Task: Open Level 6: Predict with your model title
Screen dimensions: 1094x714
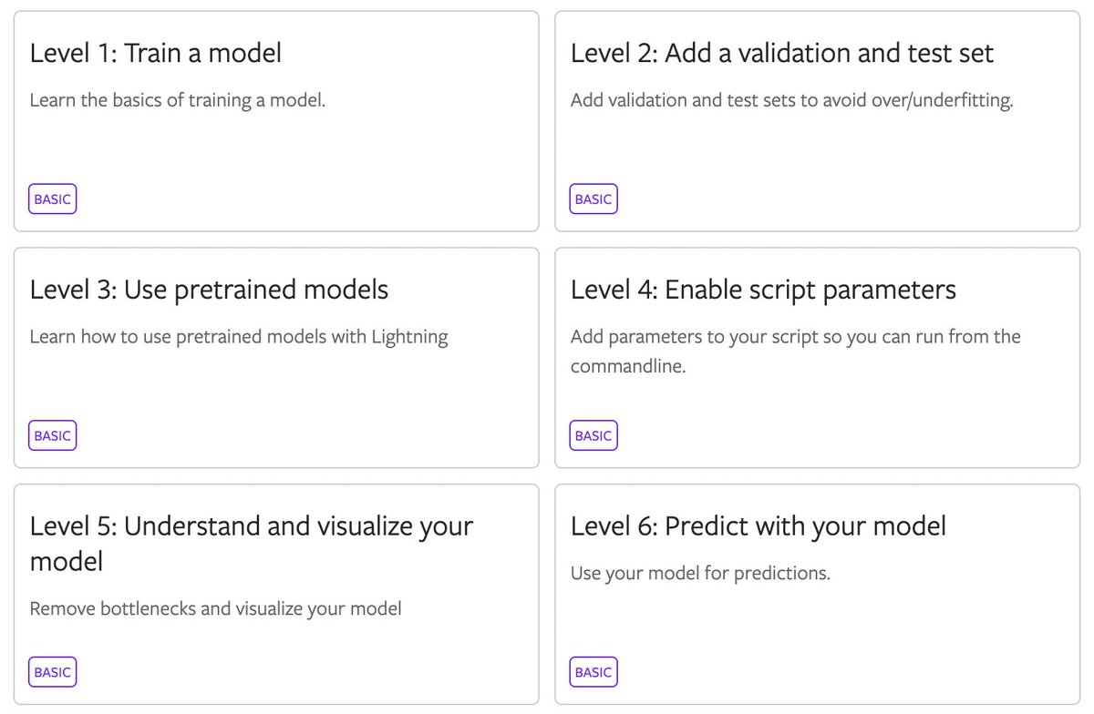Action: pyautogui.click(x=758, y=525)
